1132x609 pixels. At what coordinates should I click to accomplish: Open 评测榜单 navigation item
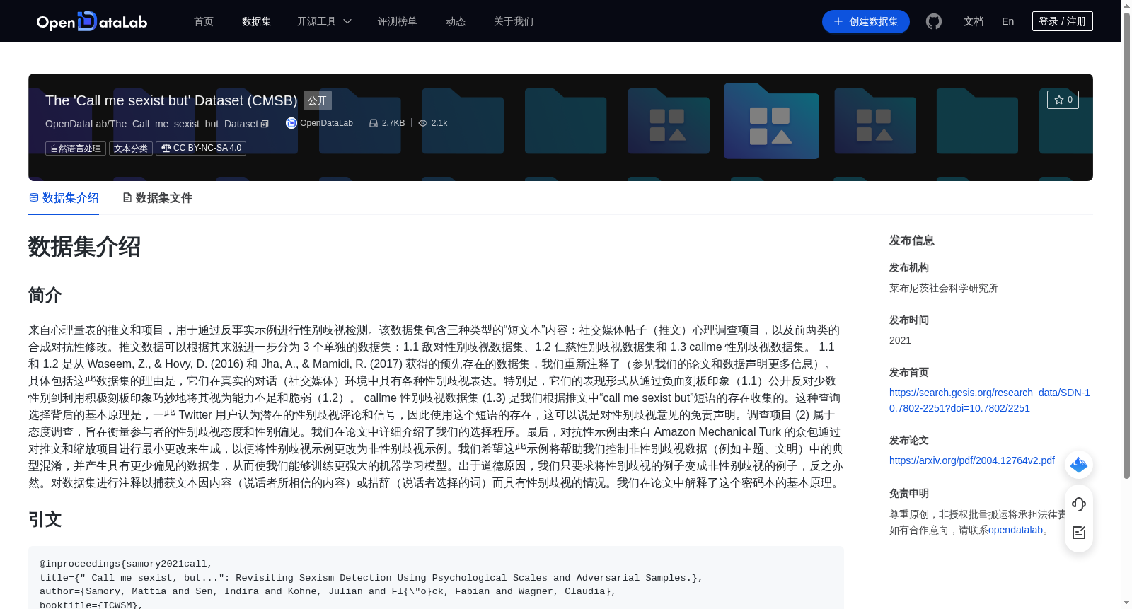(397, 21)
